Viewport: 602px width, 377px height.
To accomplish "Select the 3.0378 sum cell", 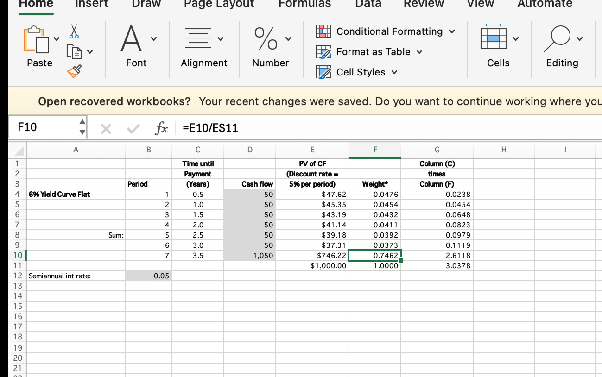I will coord(437,265).
